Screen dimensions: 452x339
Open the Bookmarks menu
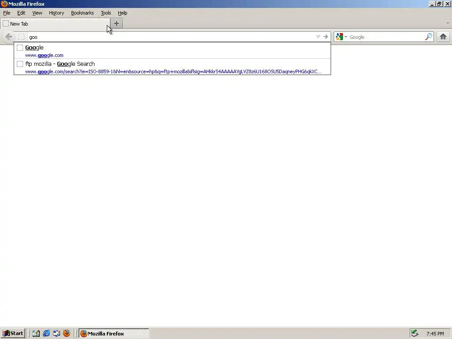pos(83,13)
